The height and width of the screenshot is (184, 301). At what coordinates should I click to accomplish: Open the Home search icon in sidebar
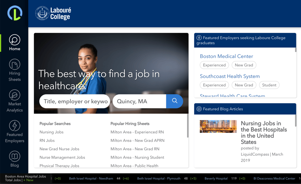[x=15, y=40]
